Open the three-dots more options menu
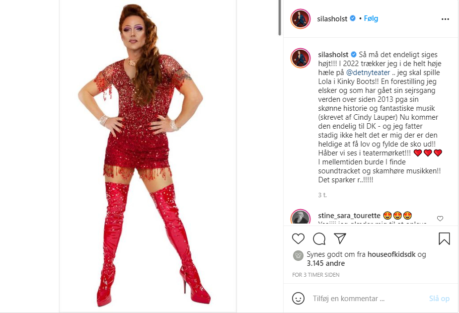 click(x=445, y=19)
